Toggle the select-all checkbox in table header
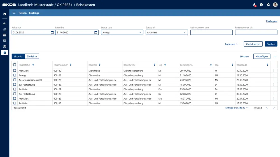The image size is (280, 157). (x=15, y=65)
